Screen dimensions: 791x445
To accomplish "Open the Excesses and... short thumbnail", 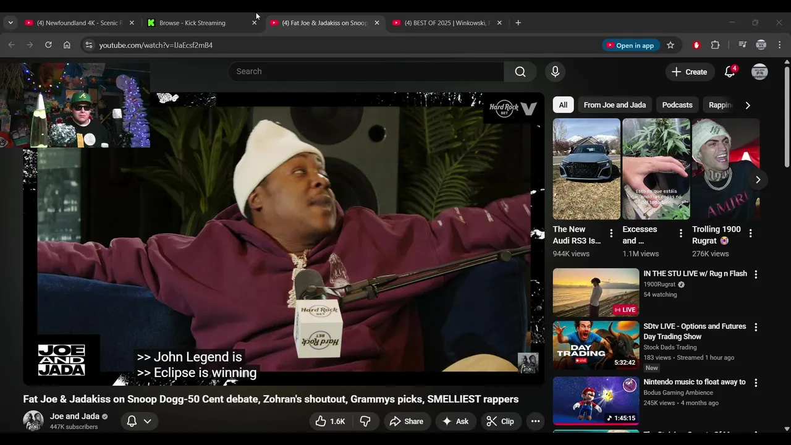I will pos(656,169).
